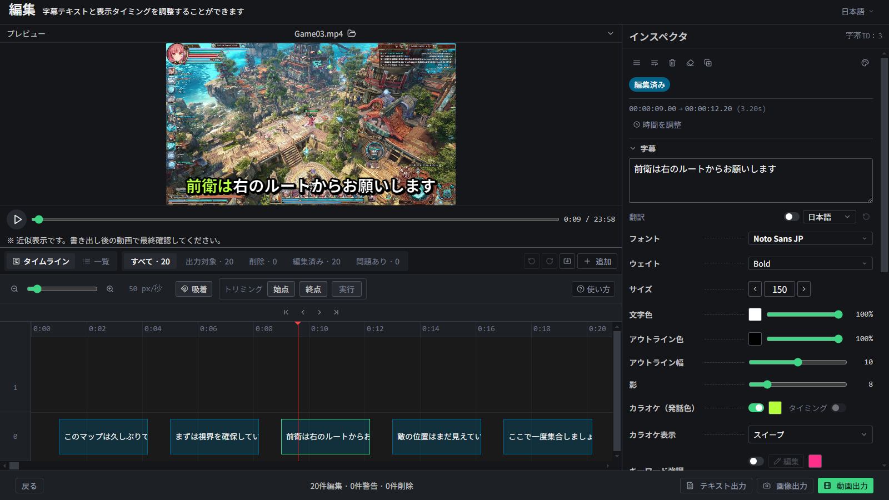Screen dimensions: 889x500
Task: Go to the previous subtitle
Action: tap(303, 312)
